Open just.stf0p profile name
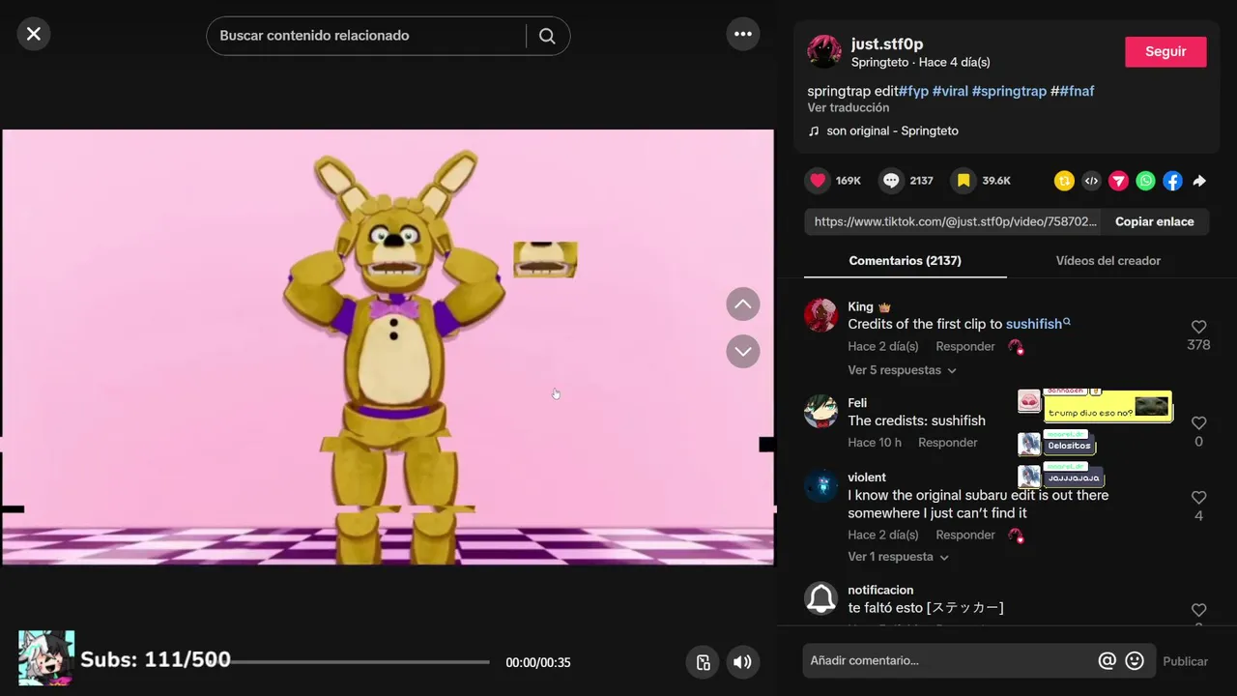The image size is (1237, 696). [886, 43]
